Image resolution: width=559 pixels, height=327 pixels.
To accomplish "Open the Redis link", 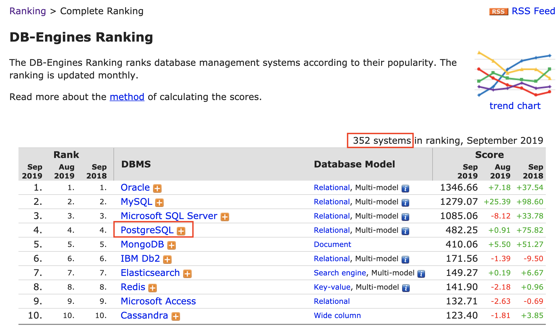I will click(x=133, y=287).
